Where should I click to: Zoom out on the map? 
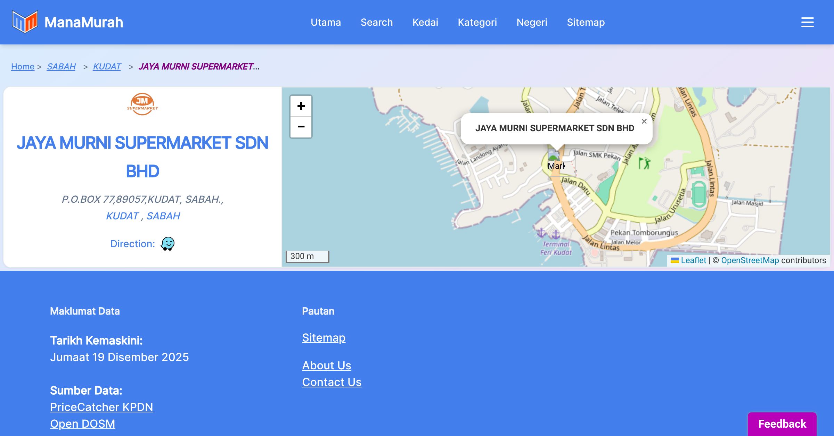[301, 127]
